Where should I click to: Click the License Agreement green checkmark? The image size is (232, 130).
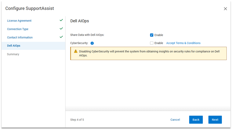(61, 20)
